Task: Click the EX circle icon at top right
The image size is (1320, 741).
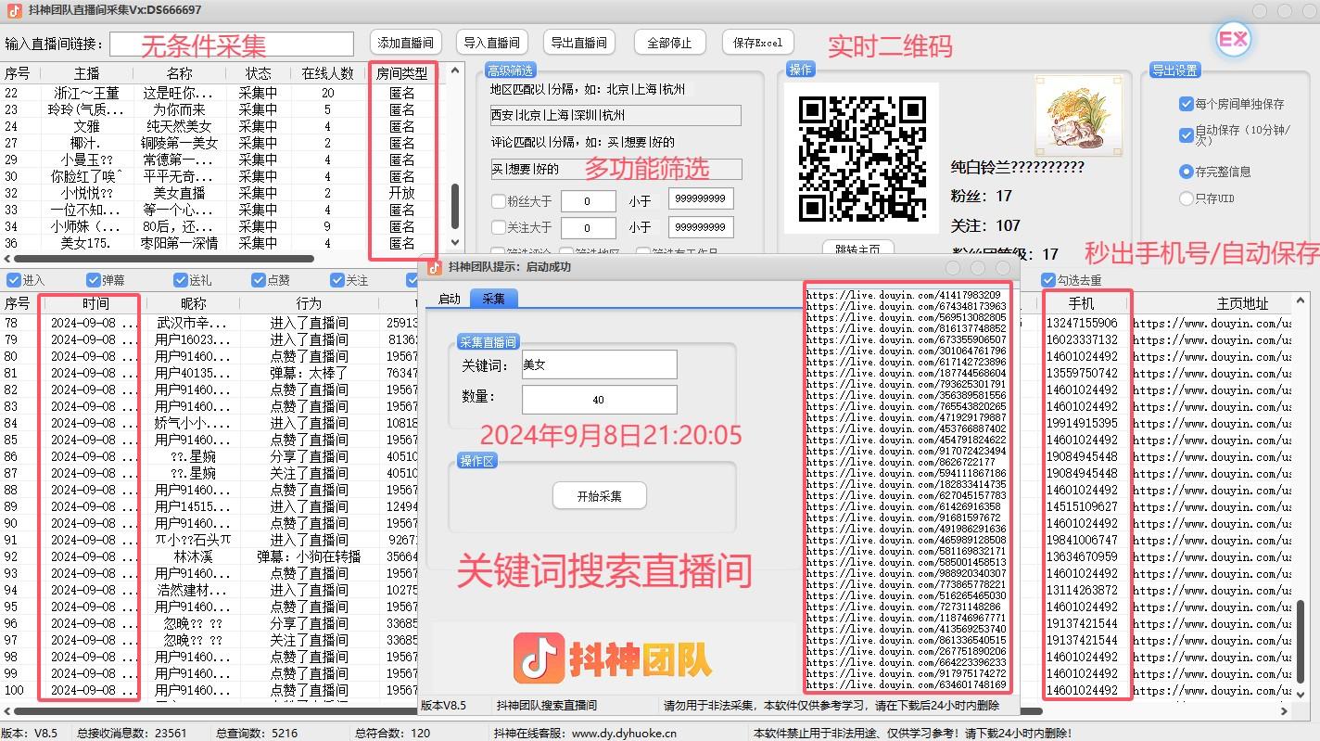Action: [1233, 39]
